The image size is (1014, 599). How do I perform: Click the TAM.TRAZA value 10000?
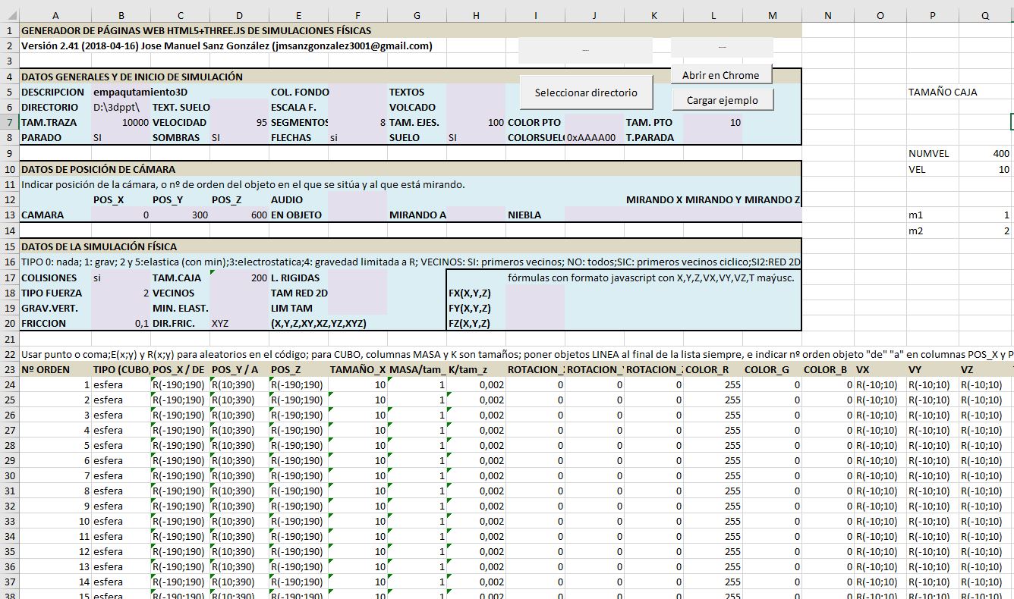click(121, 122)
